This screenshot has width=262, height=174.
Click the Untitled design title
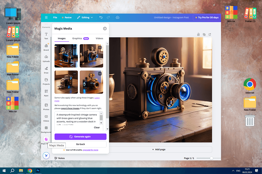pyautogui.click(x=171, y=17)
